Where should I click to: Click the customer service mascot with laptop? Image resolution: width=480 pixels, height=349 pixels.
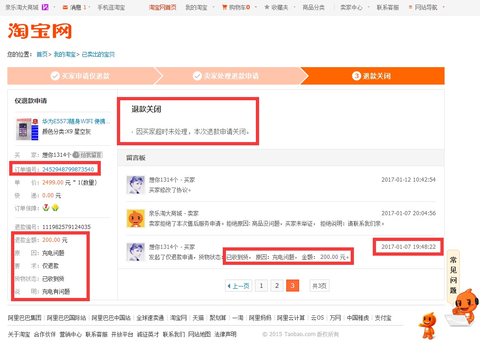click(x=462, y=309)
